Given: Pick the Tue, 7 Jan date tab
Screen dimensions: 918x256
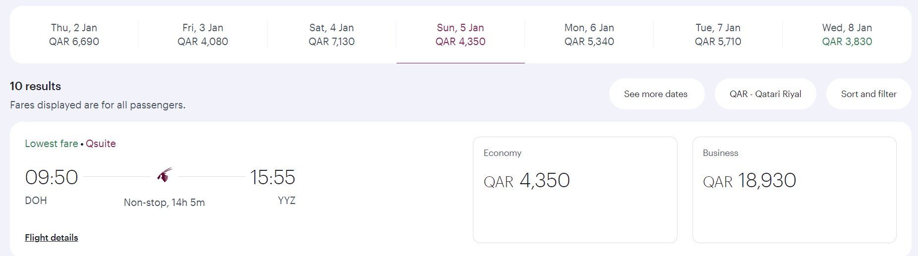Looking at the screenshot, I should coord(718,35).
